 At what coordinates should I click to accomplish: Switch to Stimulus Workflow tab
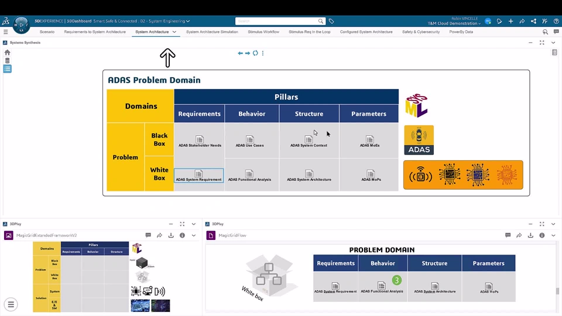pyautogui.click(x=263, y=32)
